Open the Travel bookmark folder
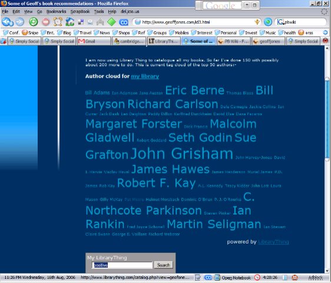Screen dimensions: 331x283 click(82, 32)
